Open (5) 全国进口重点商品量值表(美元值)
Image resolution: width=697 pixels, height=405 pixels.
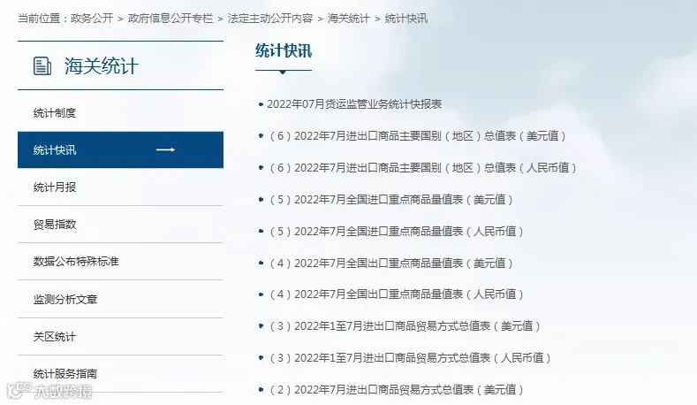pos(391,200)
